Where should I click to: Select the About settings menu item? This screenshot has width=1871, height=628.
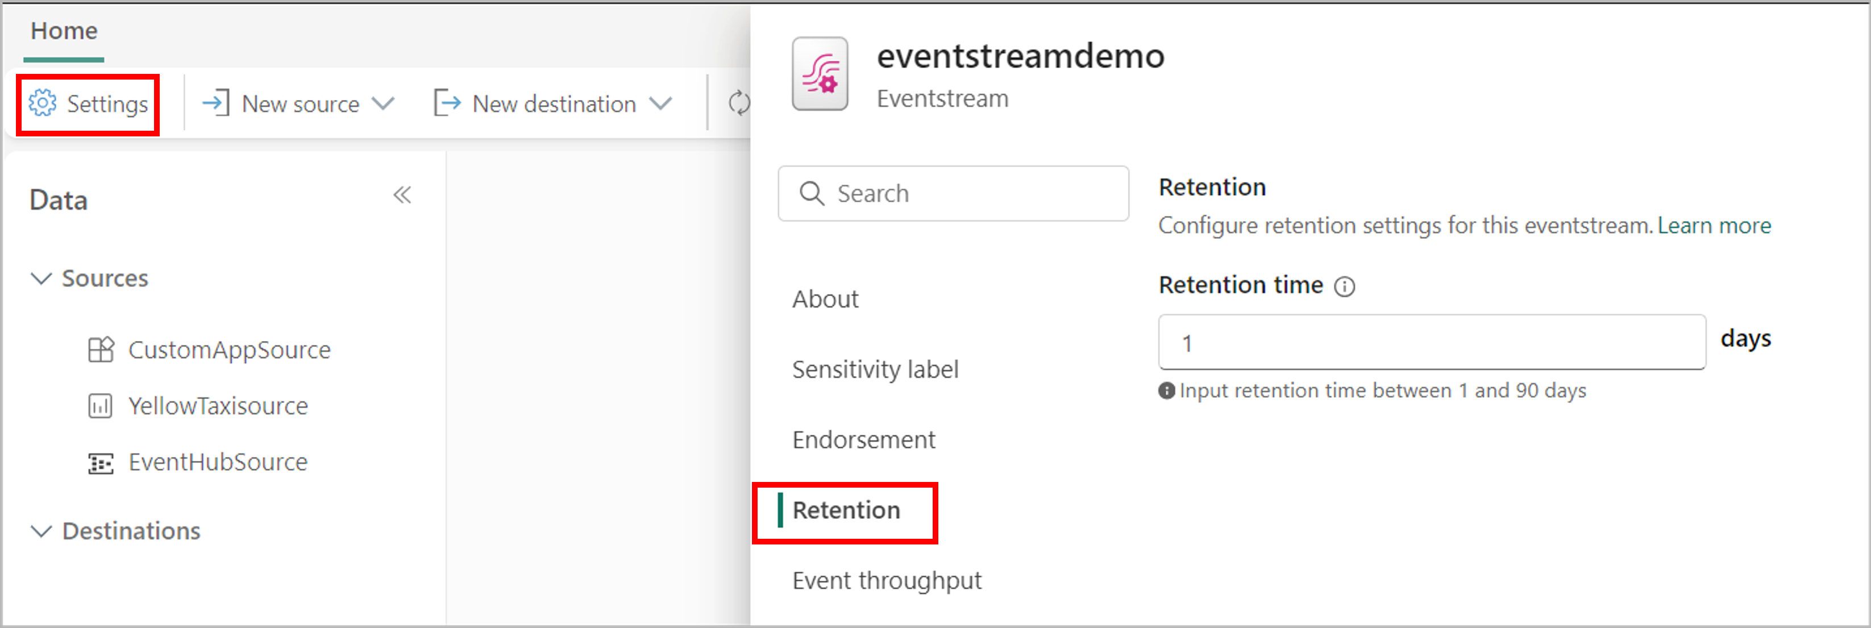[828, 296]
